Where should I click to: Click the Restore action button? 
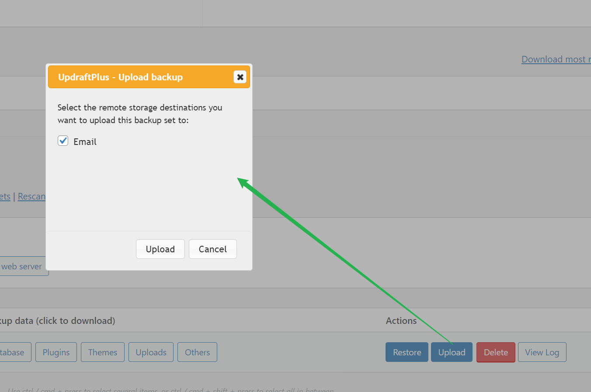(x=407, y=352)
